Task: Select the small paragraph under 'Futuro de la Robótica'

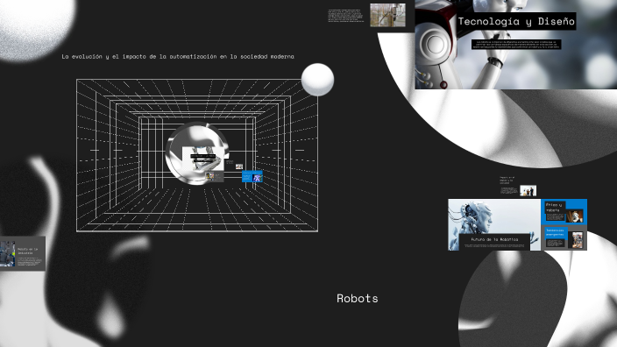Action: pos(494,245)
